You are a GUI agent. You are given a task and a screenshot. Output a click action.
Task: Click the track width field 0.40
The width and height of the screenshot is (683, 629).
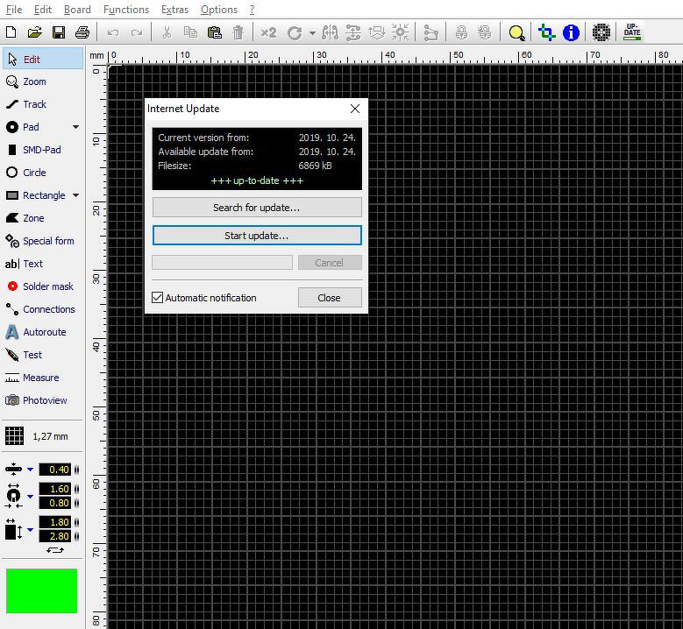55,470
